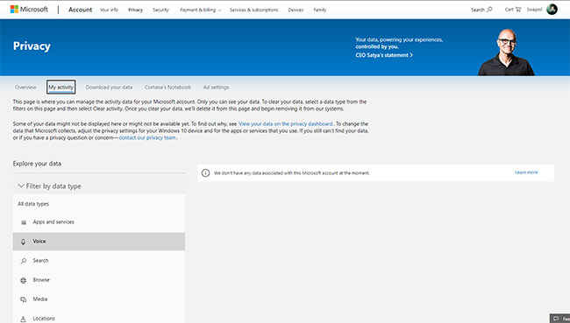570x323 pixels.
Task: Open CEO Satya's statement link
Action: (384, 55)
